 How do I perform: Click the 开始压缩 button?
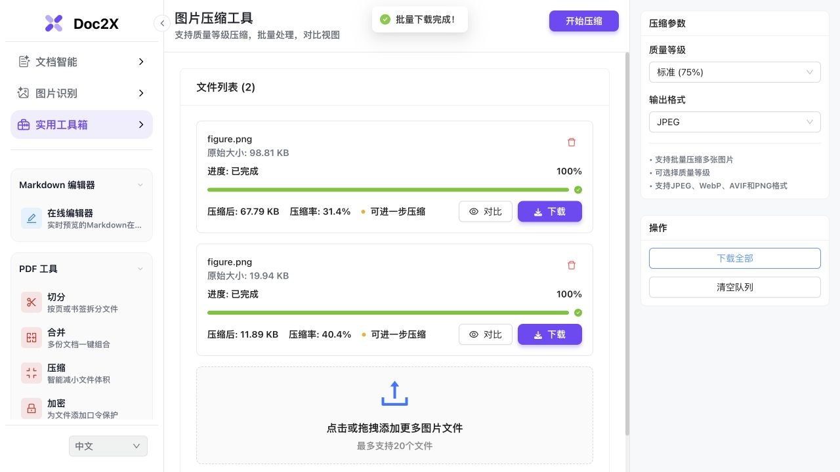(584, 21)
